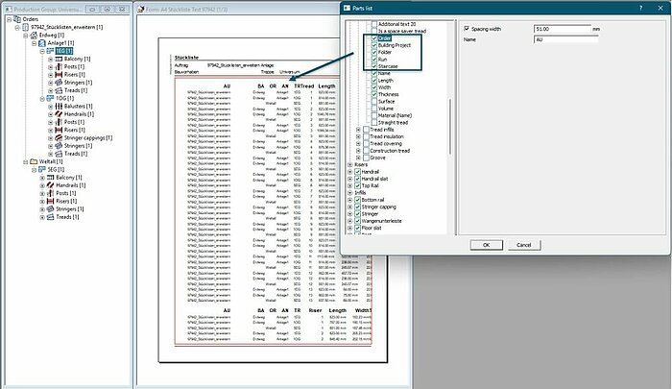672x389 pixels.
Task: Click the Risers icon under Weltall SEG
Action: (x=50, y=201)
